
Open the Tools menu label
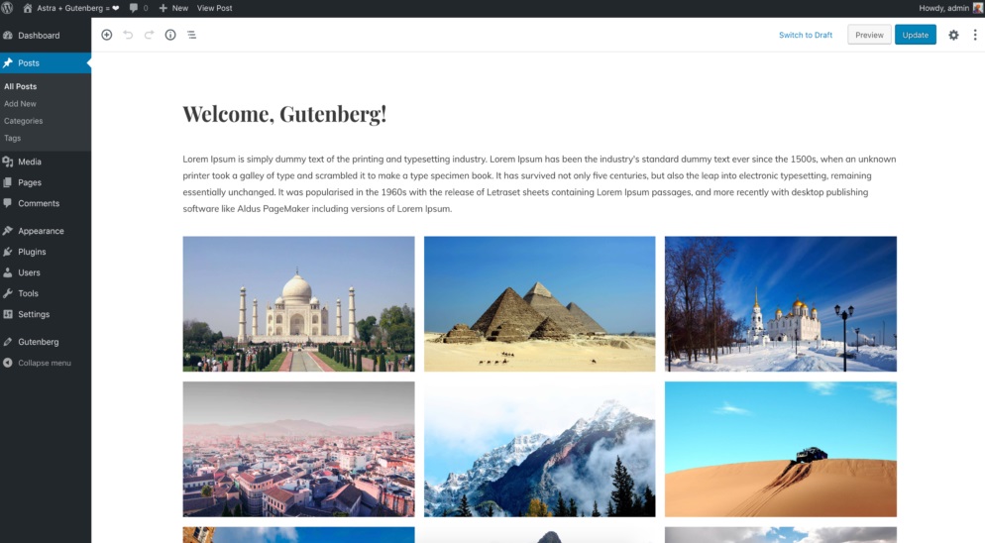(x=28, y=293)
